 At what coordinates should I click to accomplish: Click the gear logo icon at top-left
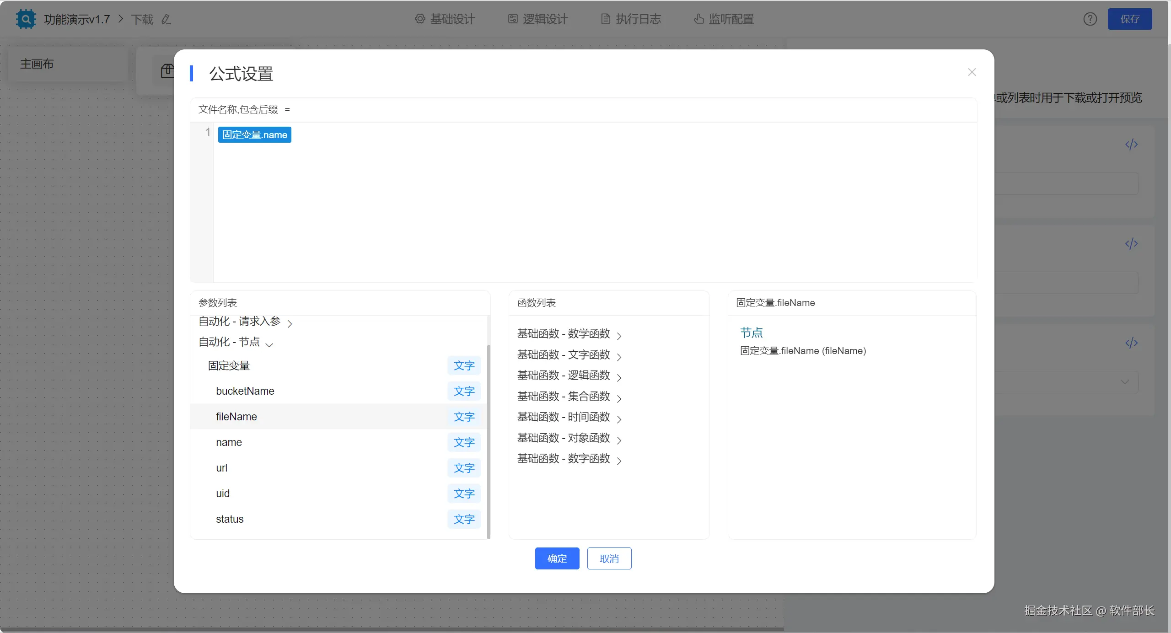26,19
